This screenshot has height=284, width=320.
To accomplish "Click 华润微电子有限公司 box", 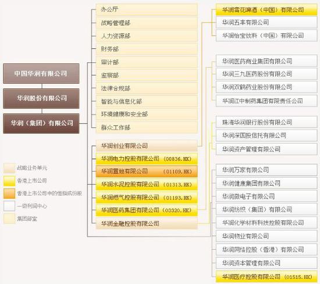I will click(x=266, y=196).
